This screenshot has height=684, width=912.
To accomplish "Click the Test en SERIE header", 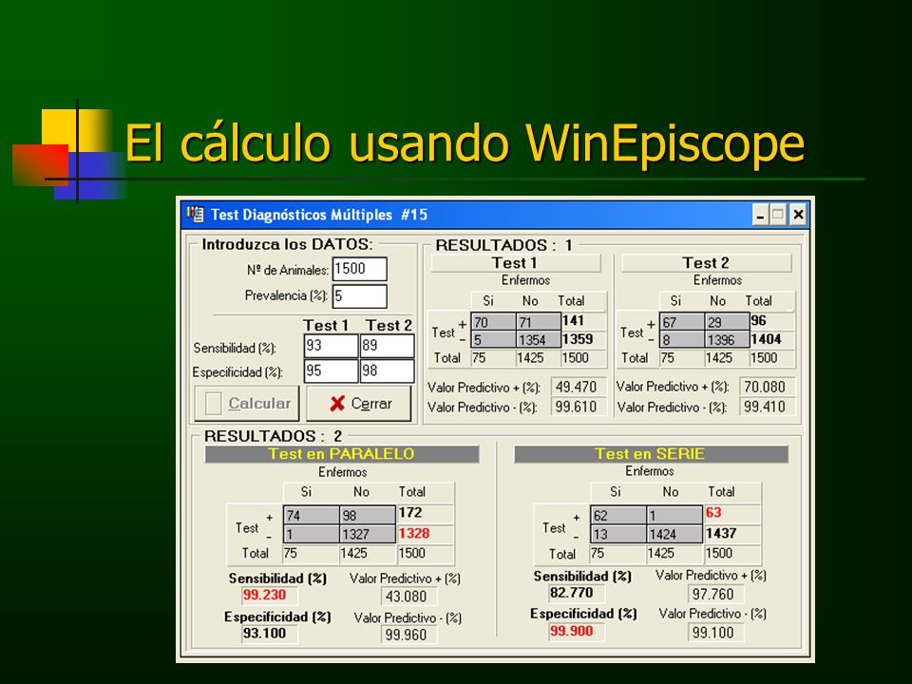I will tap(650, 454).
